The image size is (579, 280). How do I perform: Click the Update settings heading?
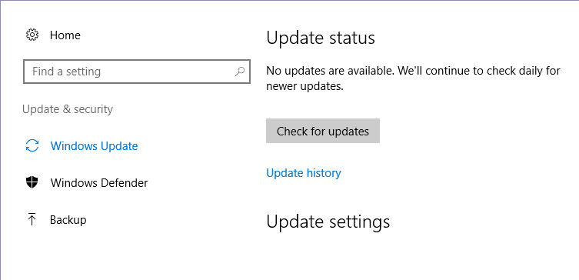pyautogui.click(x=328, y=222)
